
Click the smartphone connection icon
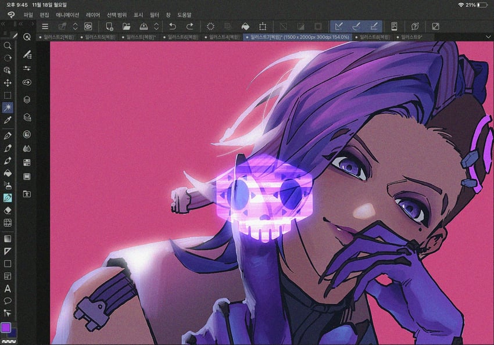(394, 27)
